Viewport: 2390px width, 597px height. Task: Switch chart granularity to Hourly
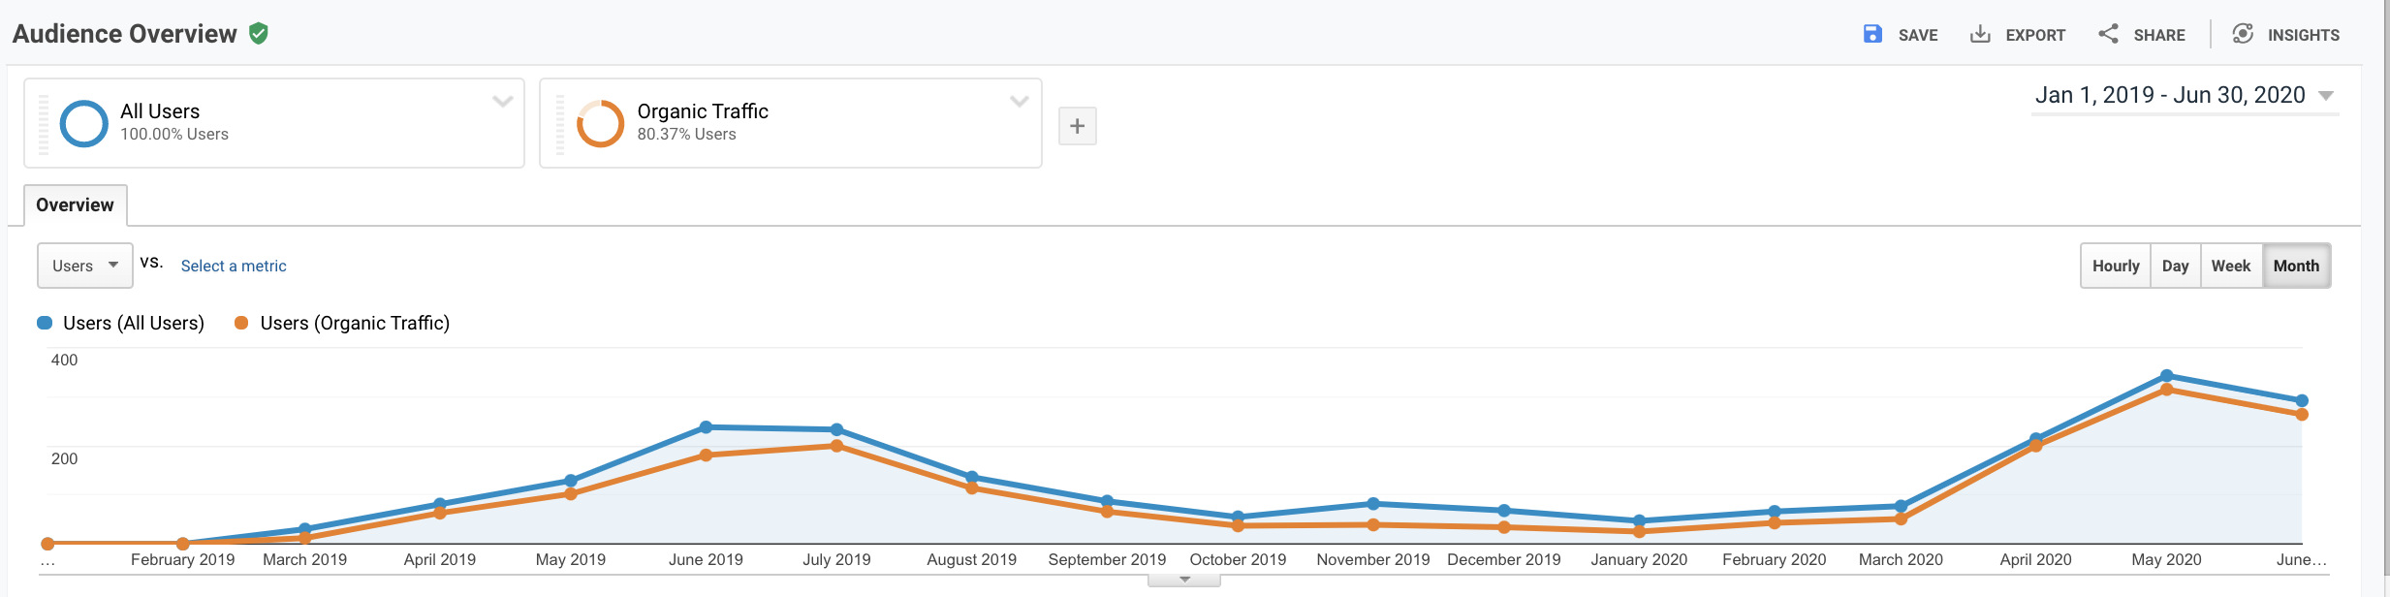tap(2116, 266)
